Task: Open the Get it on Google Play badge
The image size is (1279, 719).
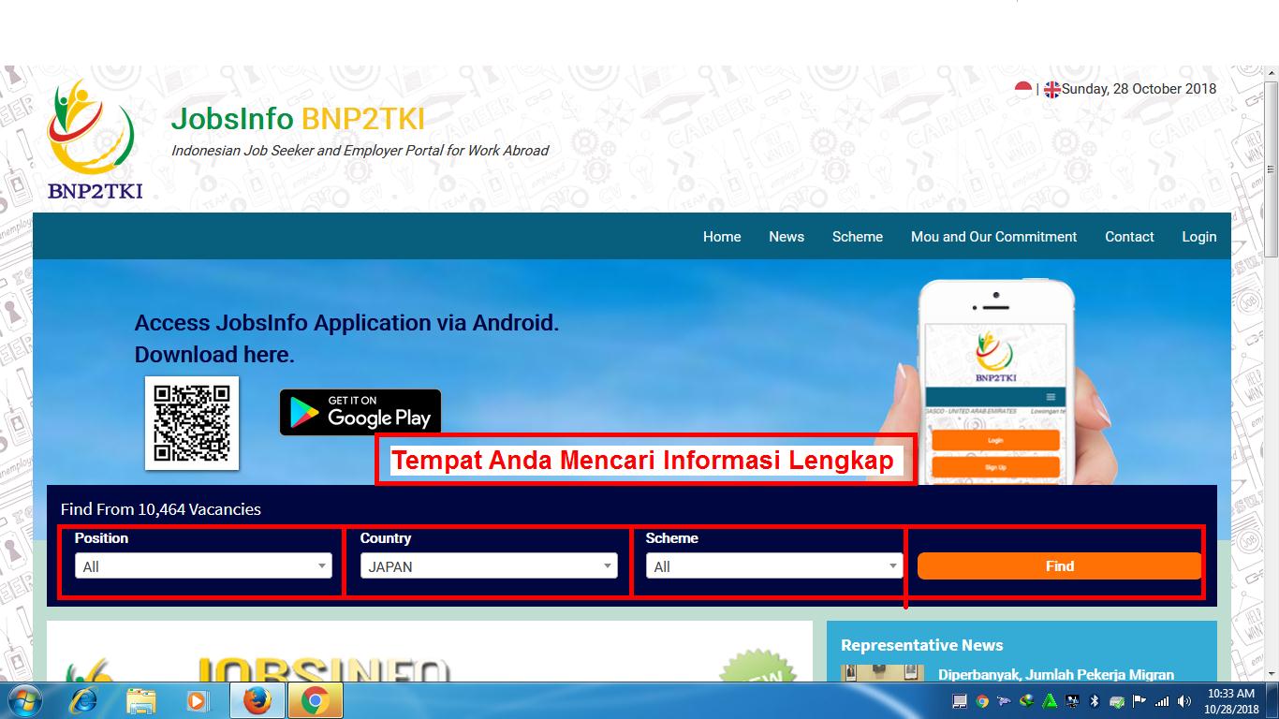Action: tap(360, 412)
